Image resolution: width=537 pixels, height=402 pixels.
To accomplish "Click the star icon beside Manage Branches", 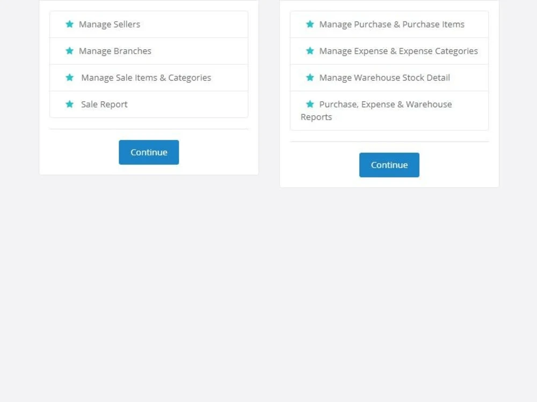I will click(x=70, y=50).
